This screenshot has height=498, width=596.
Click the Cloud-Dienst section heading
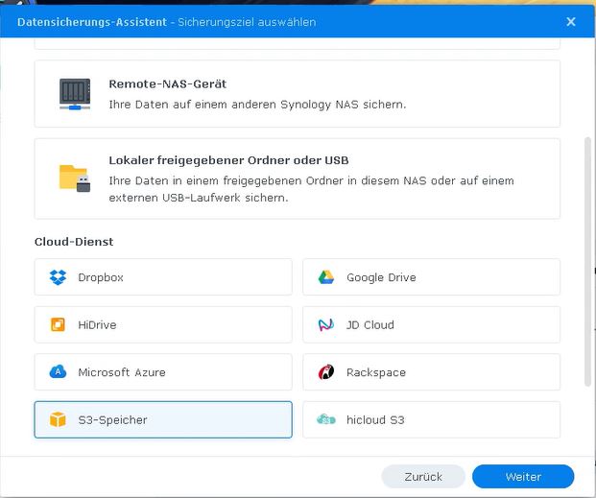pos(74,242)
